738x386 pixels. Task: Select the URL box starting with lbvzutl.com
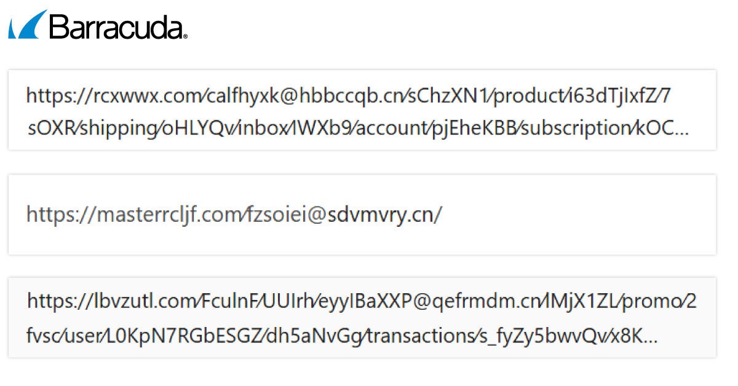362,317
